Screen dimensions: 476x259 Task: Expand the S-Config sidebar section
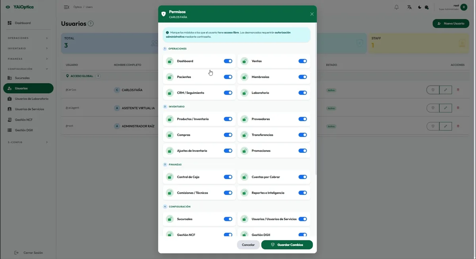(x=28, y=142)
